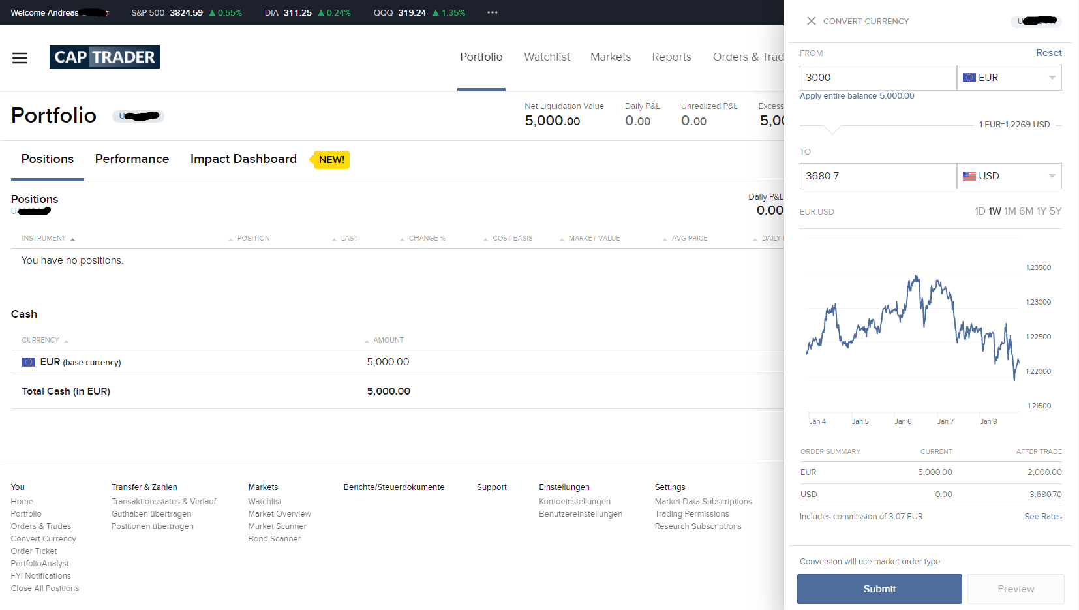Open the hamburger menu icon

[x=20, y=58]
